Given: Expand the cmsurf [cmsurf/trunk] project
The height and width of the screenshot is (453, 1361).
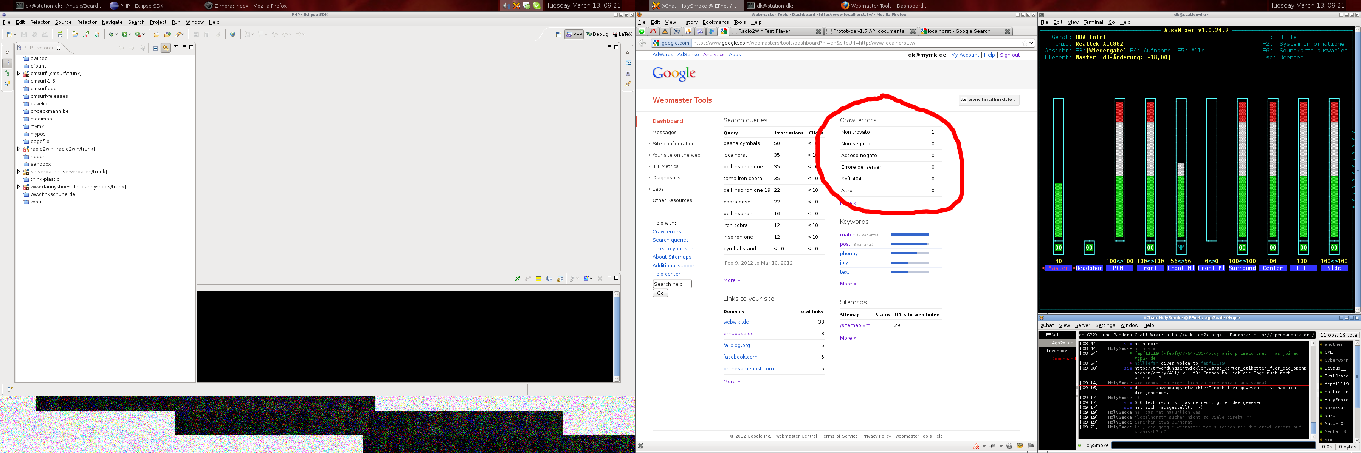Looking at the screenshot, I should click(19, 74).
